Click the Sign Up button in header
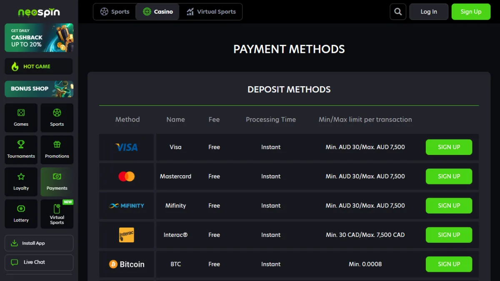Viewport: 500px width, 281px height. pos(471,12)
